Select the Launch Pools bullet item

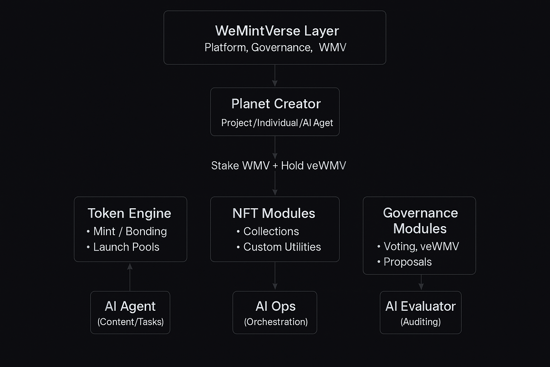[126, 247]
